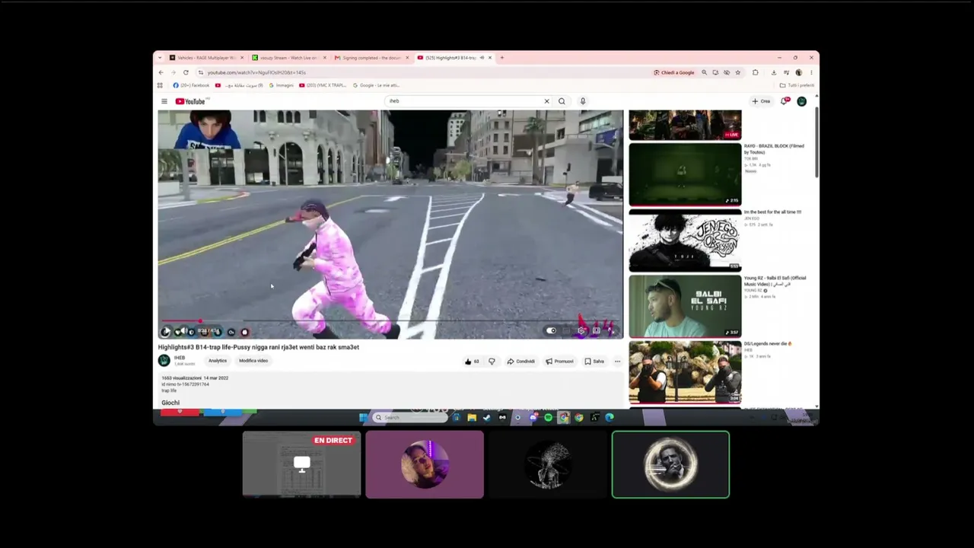The height and width of the screenshot is (548, 974).
Task: Click the Giochi heading in the description
Action: pos(170,403)
